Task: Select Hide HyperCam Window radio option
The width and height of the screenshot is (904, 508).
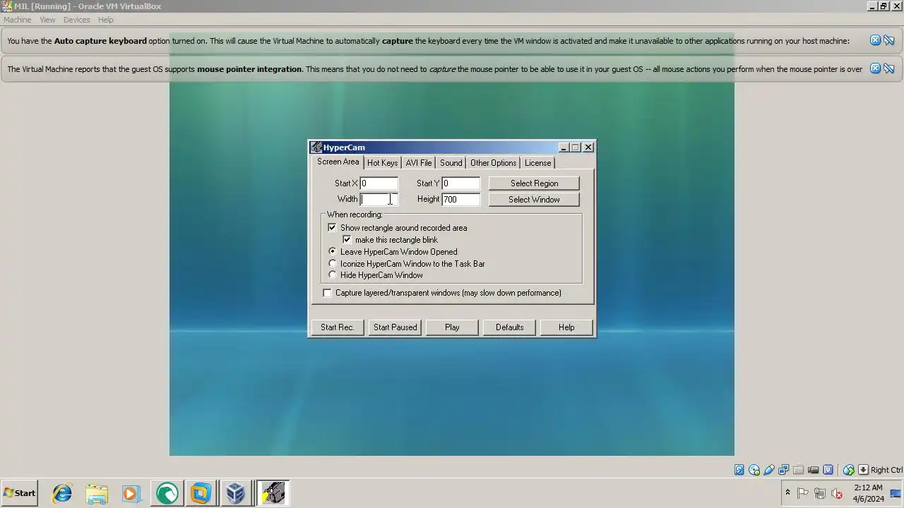Action: pos(333,275)
